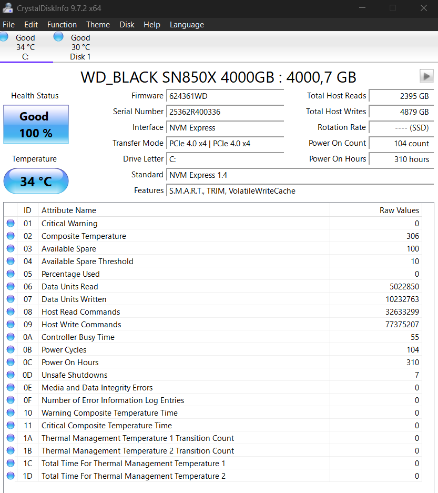Click the Total Host Reads value
This screenshot has width=438, height=493.
point(401,96)
